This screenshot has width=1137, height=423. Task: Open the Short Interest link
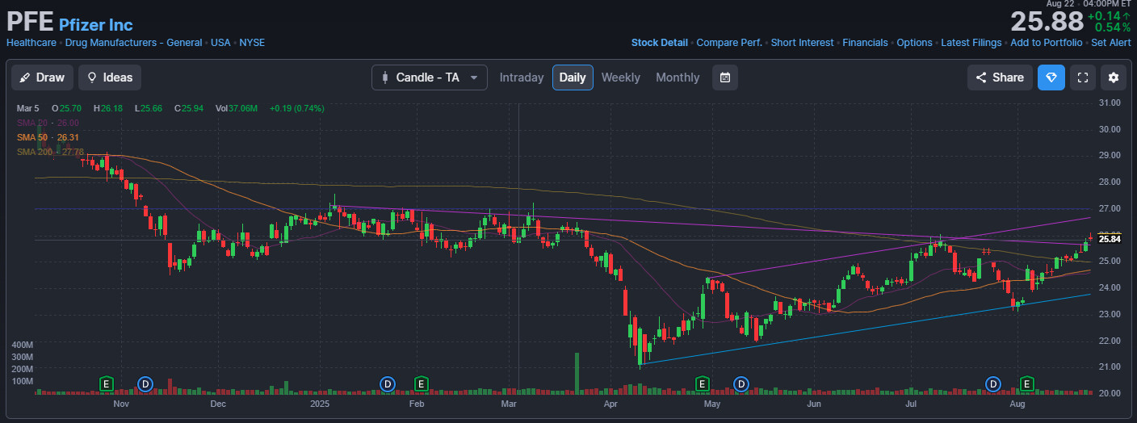802,43
